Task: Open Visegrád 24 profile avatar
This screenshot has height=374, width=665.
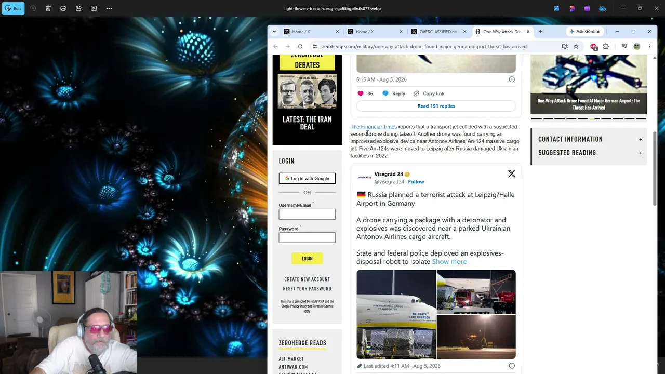Action: [x=364, y=177]
